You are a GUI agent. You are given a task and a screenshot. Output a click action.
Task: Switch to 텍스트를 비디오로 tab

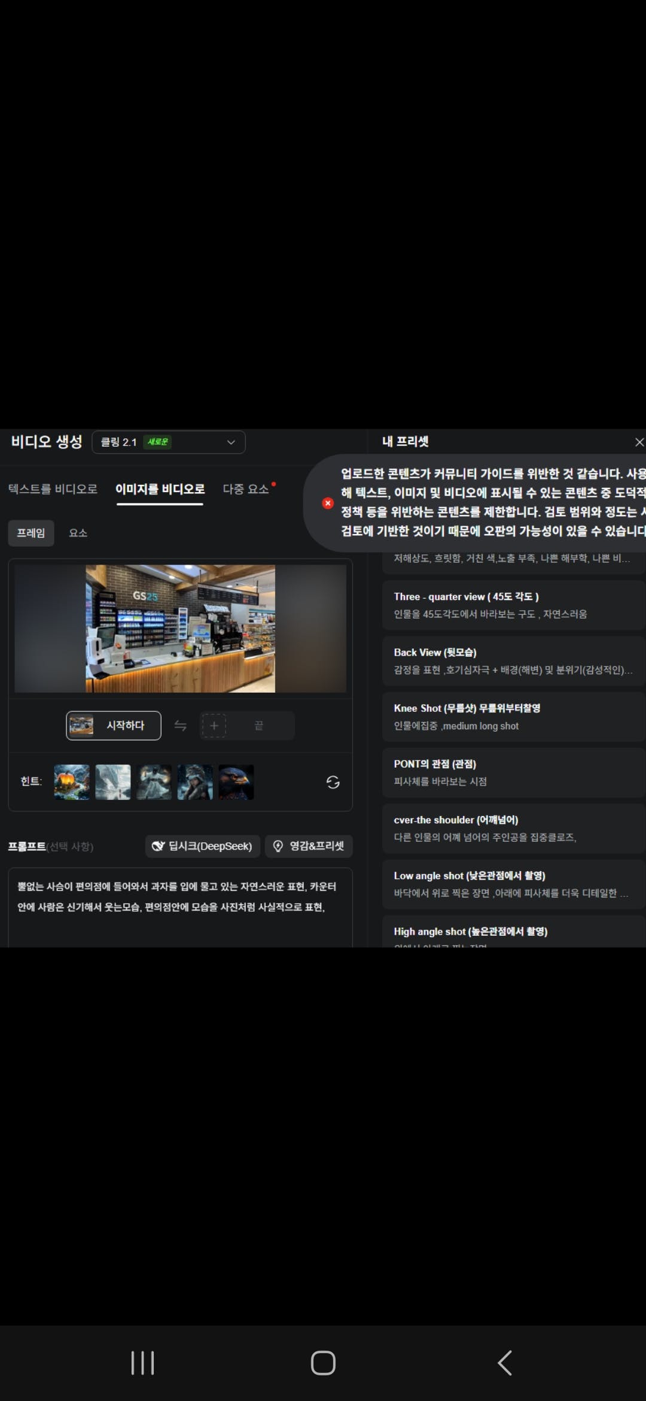click(53, 489)
